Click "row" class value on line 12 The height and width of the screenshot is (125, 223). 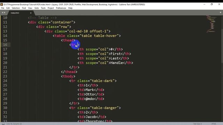(64, 27)
